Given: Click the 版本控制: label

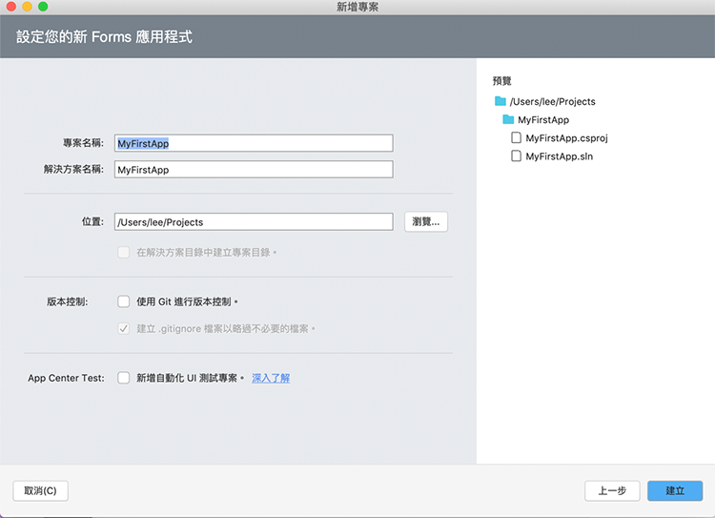Looking at the screenshot, I should [x=68, y=301].
